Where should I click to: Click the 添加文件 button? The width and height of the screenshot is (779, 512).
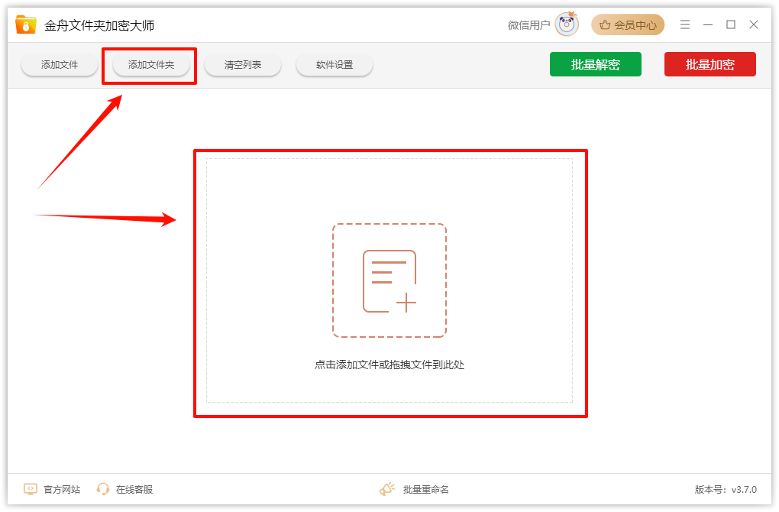click(60, 65)
